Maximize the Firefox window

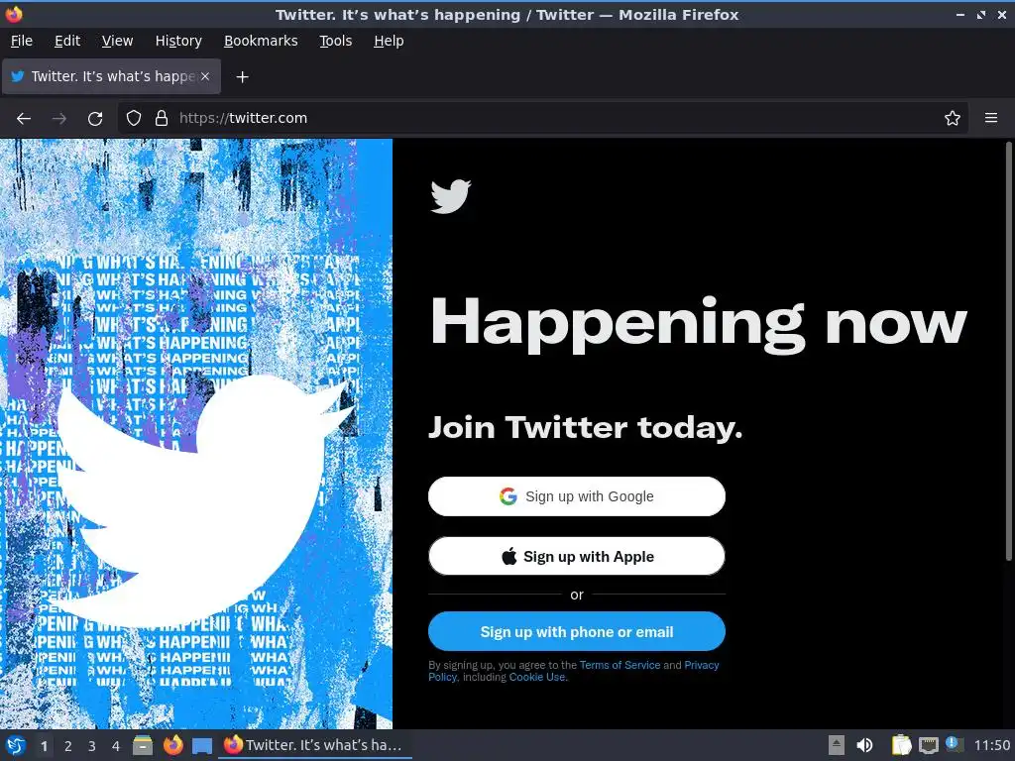981,14
